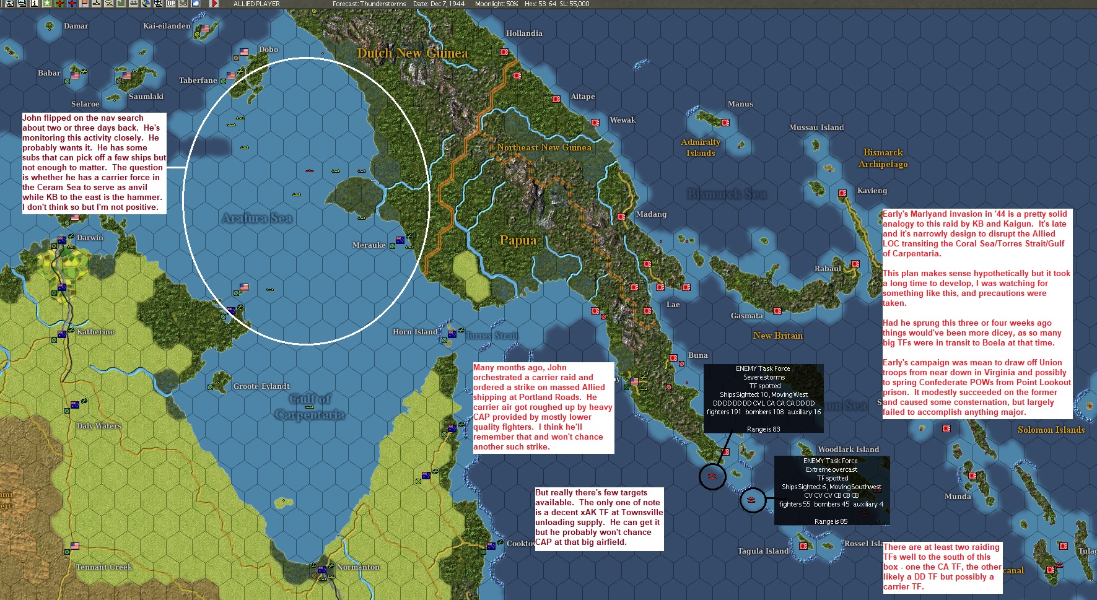This screenshot has height=600, width=1097.
Task: Select the Japanese base flag at Aitape
Action: pos(556,98)
